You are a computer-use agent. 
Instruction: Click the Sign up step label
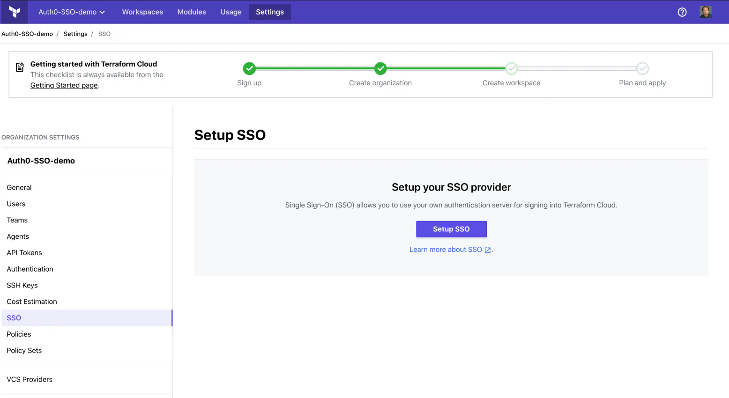click(249, 83)
